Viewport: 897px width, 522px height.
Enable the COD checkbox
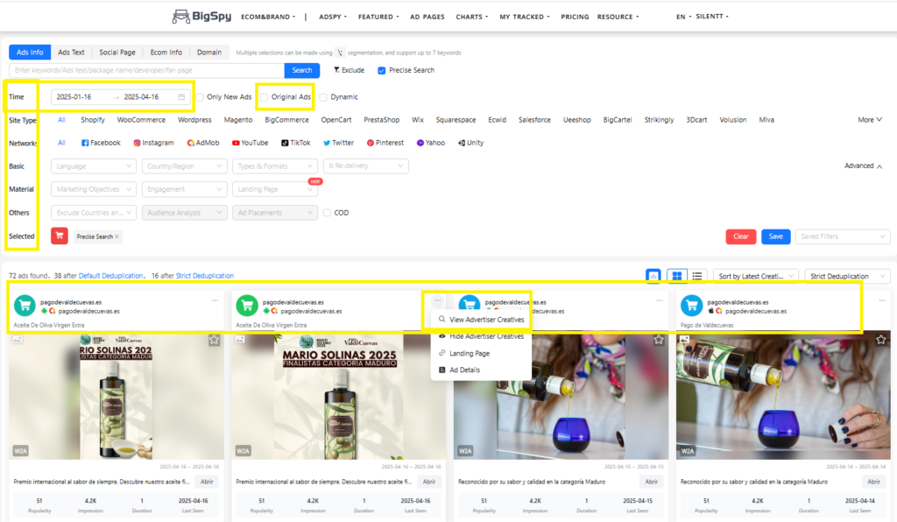(328, 213)
